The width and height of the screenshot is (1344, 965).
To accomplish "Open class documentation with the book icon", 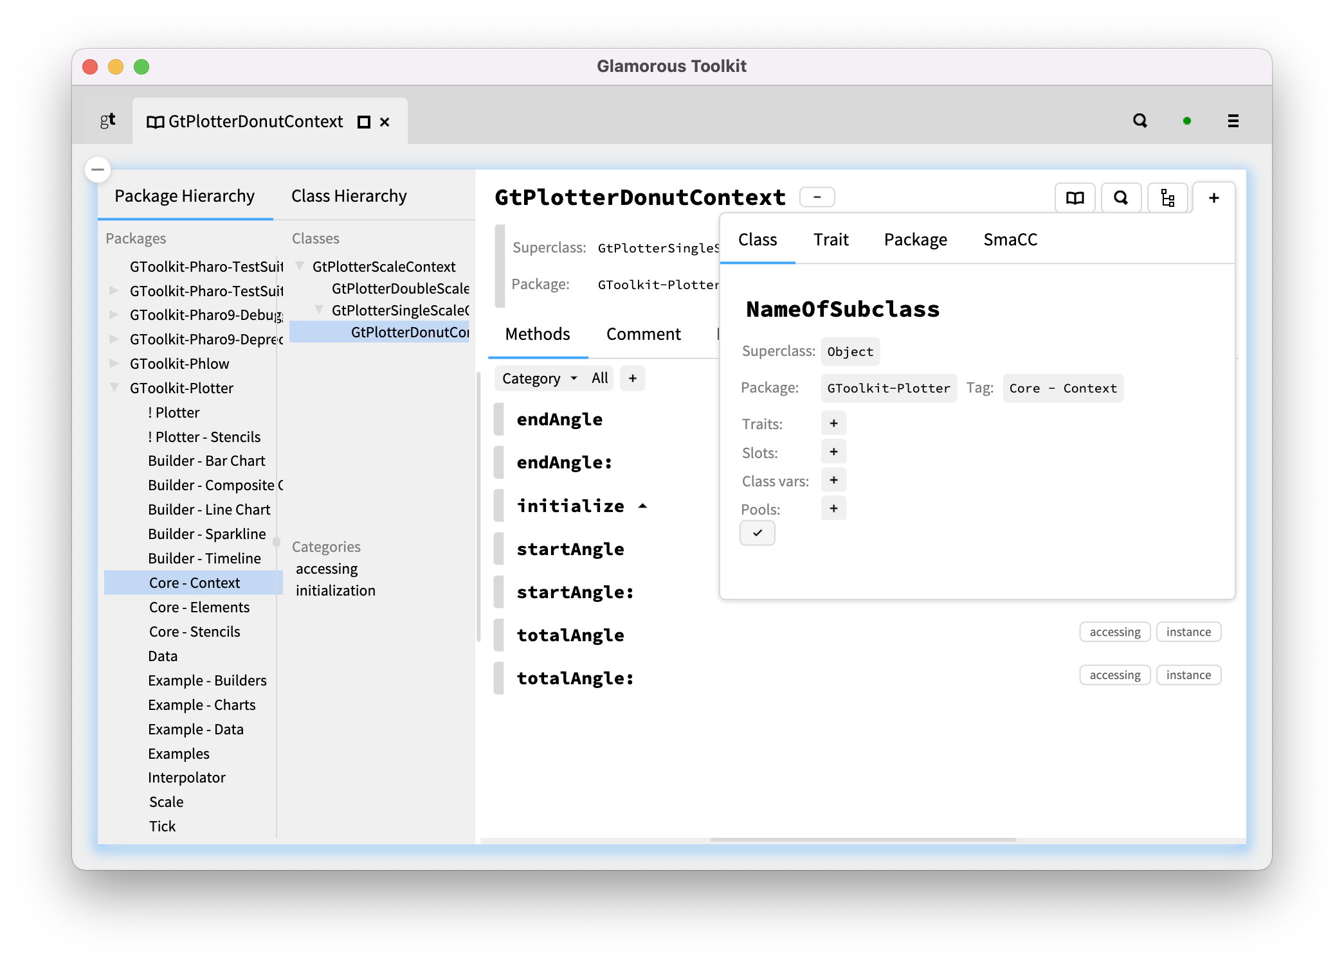I will 1075,198.
